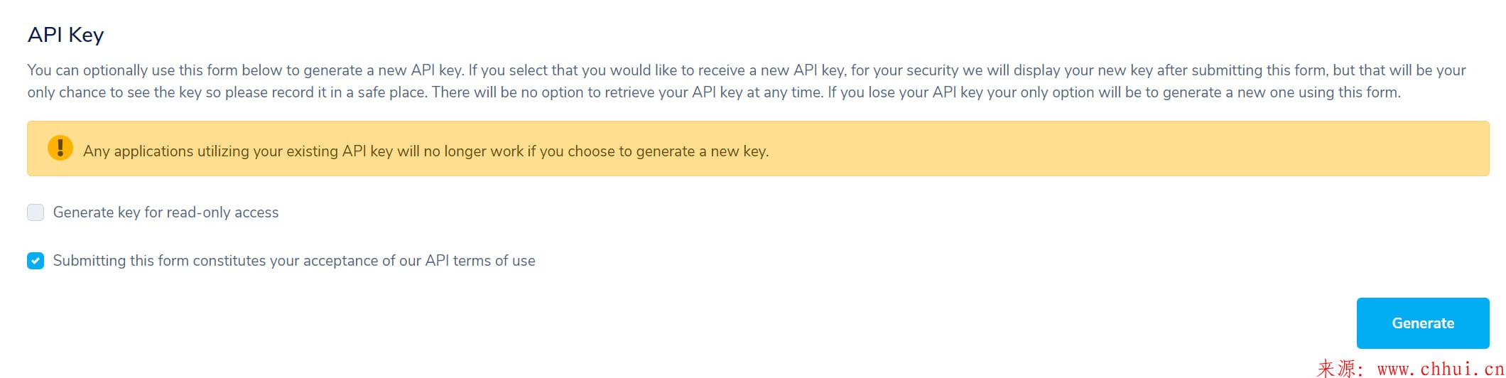
Task: Click the phrase "generate a new key" in banner
Action: click(701, 151)
